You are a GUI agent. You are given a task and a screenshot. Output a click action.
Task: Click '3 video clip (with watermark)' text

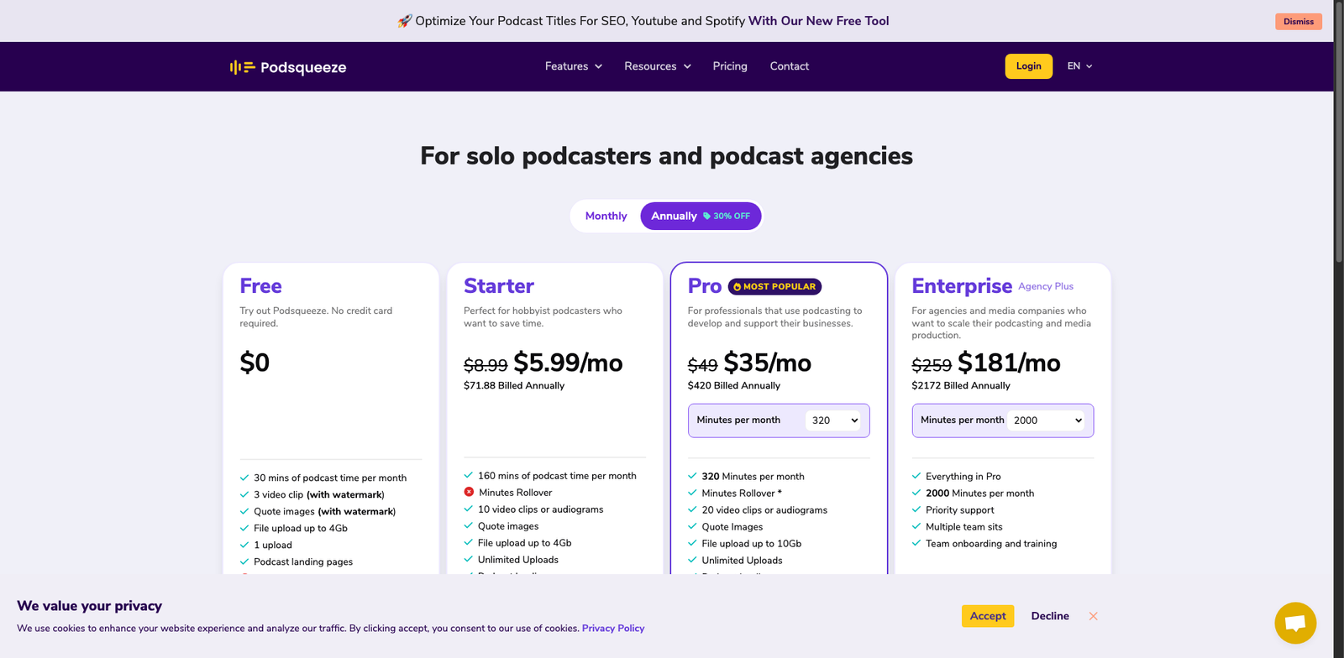click(319, 494)
